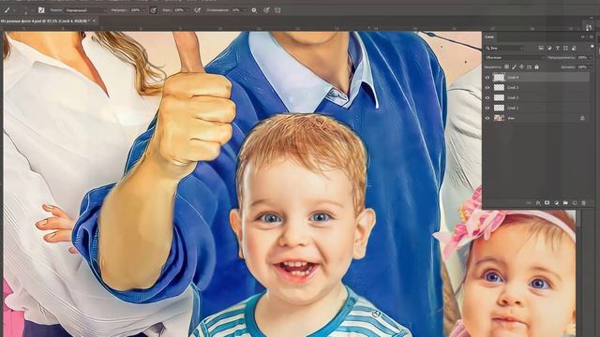This screenshot has width=600, height=337.
Task: Delete layer trash icon
Action: coord(583,203)
